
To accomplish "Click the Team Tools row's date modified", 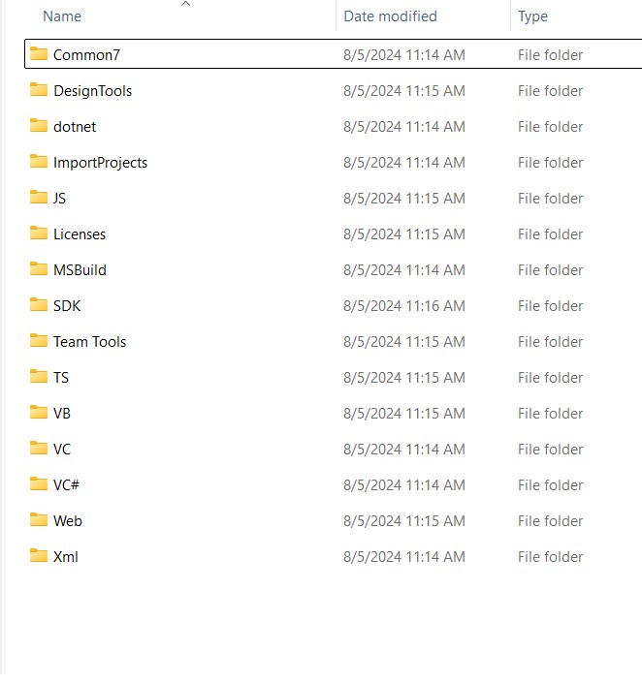I will point(404,342).
